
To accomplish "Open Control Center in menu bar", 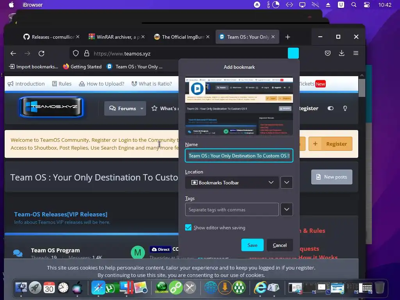I will [366, 5].
